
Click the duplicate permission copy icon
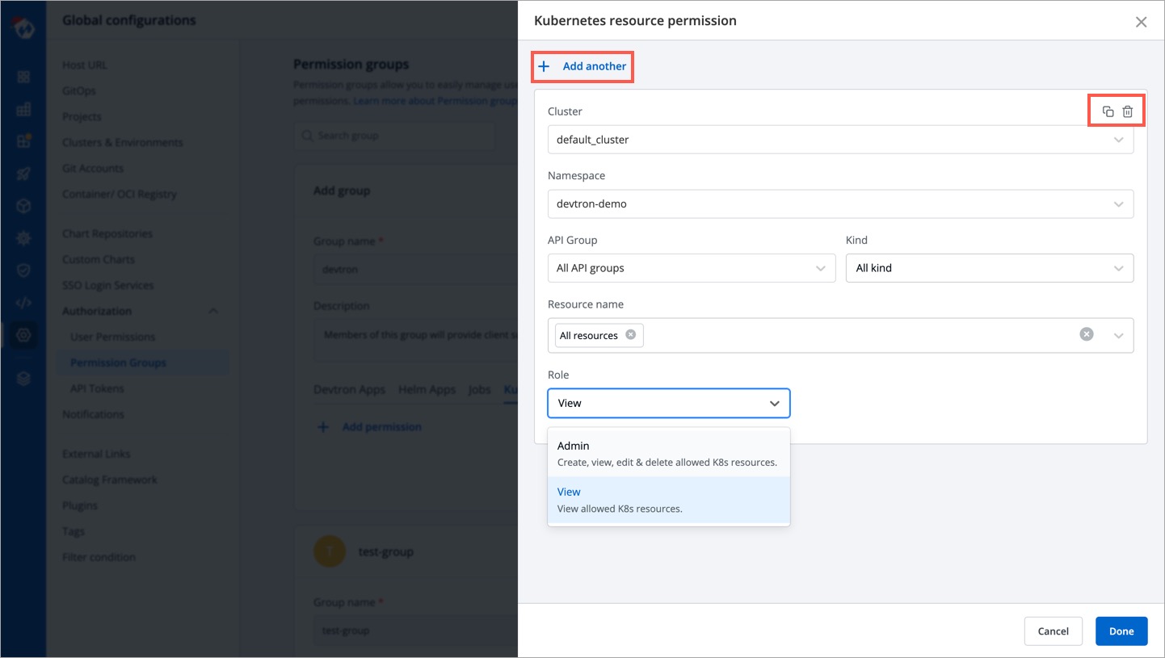pyautogui.click(x=1108, y=111)
